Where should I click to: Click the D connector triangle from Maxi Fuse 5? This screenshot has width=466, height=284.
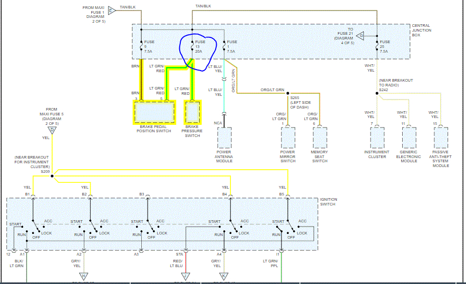[52, 130]
